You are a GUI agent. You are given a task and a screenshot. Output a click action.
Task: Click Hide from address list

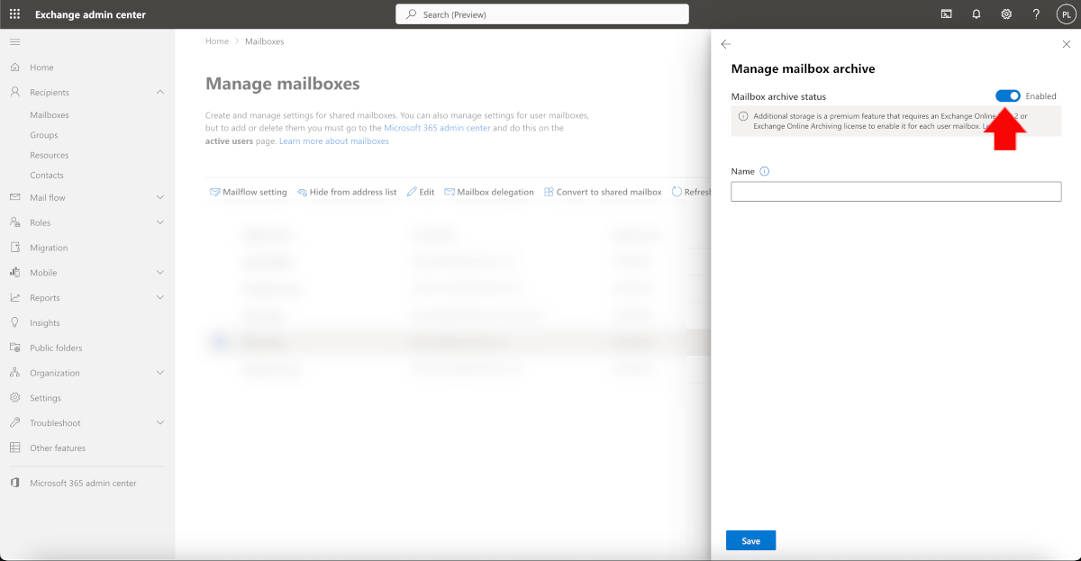(347, 192)
